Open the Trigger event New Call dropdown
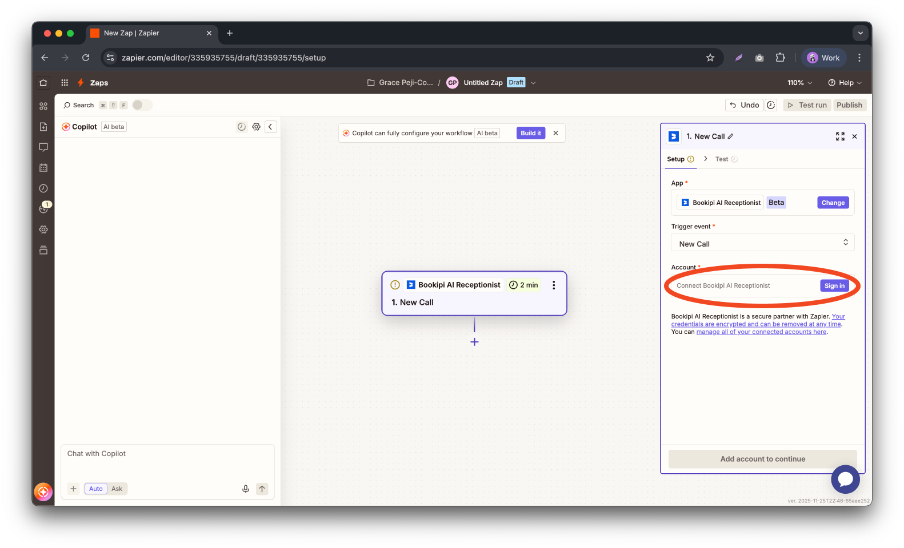The width and height of the screenshot is (904, 548). coord(763,243)
